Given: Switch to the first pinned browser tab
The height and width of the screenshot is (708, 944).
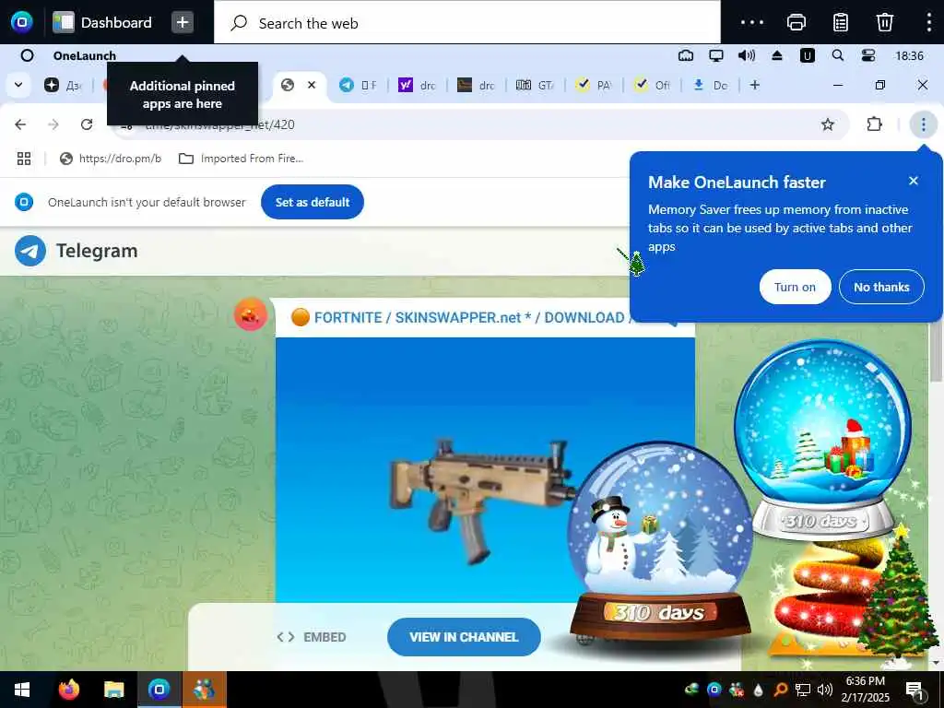Looking at the screenshot, I should (x=62, y=85).
